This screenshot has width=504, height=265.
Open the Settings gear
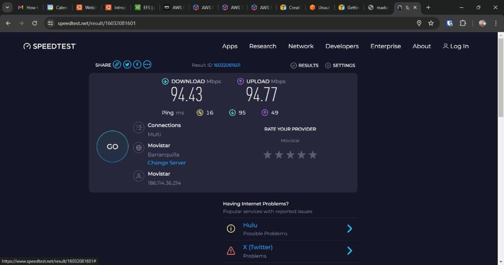(x=340, y=65)
